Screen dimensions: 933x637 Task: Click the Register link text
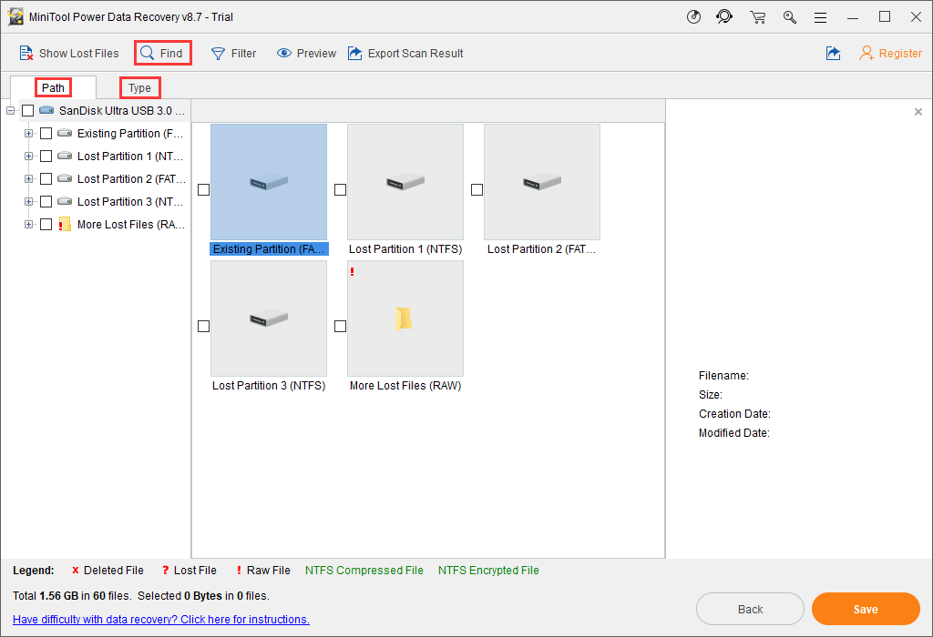click(900, 54)
